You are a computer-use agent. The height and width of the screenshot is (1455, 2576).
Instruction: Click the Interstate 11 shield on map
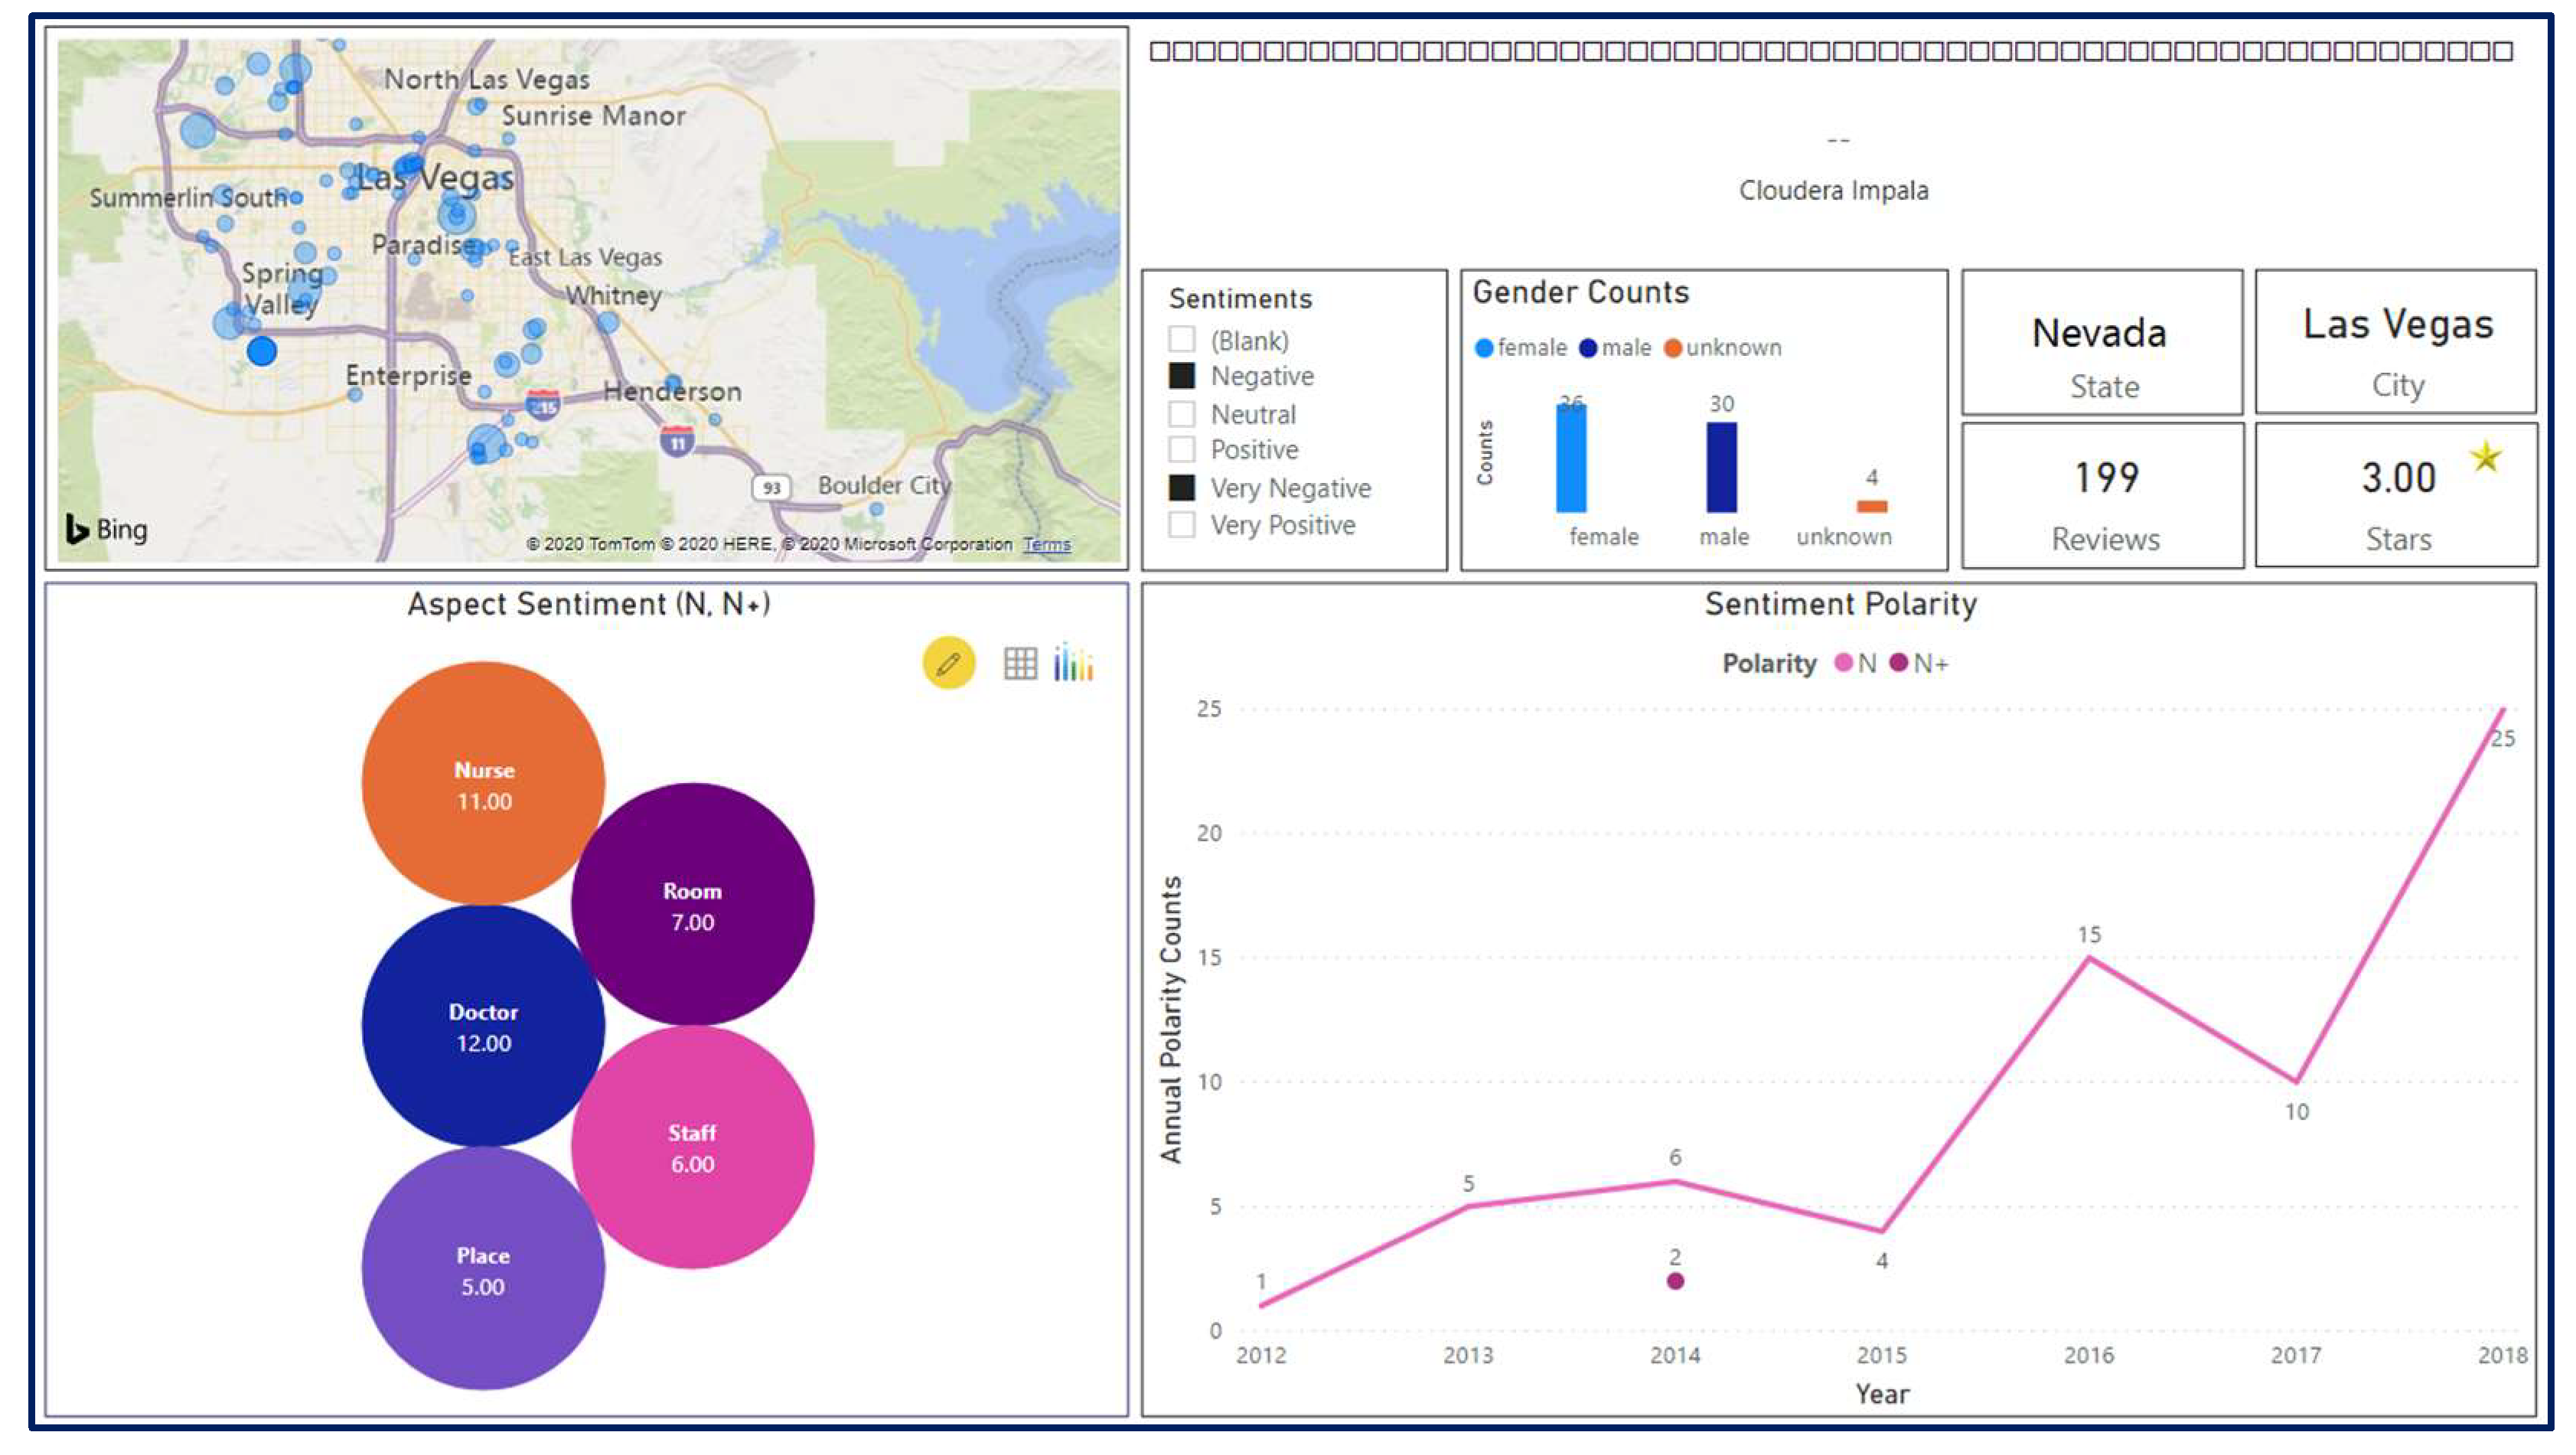click(677, 440)
